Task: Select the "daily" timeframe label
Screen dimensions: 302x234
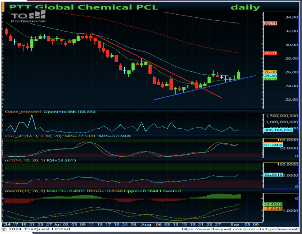Action: click(245, 8)
